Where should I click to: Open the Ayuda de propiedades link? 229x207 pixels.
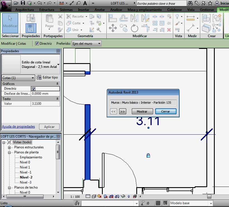click(x=18, y=127)
